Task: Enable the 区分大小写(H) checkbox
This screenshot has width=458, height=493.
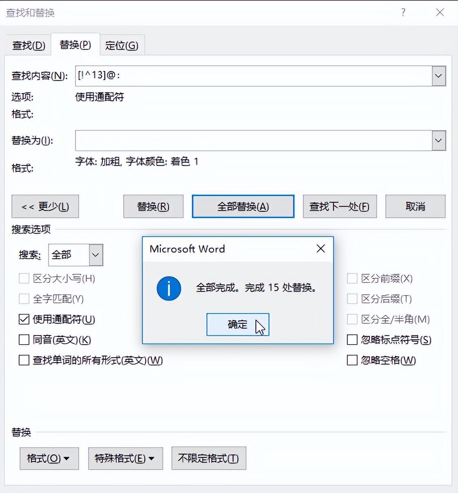Action: tap(24, 278)
